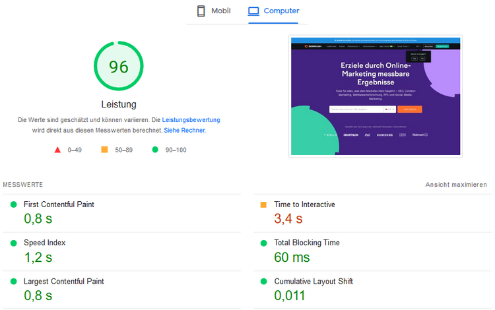Click the orange square 50–89 legend icon
Screen dimensions: 495x310
104,150
